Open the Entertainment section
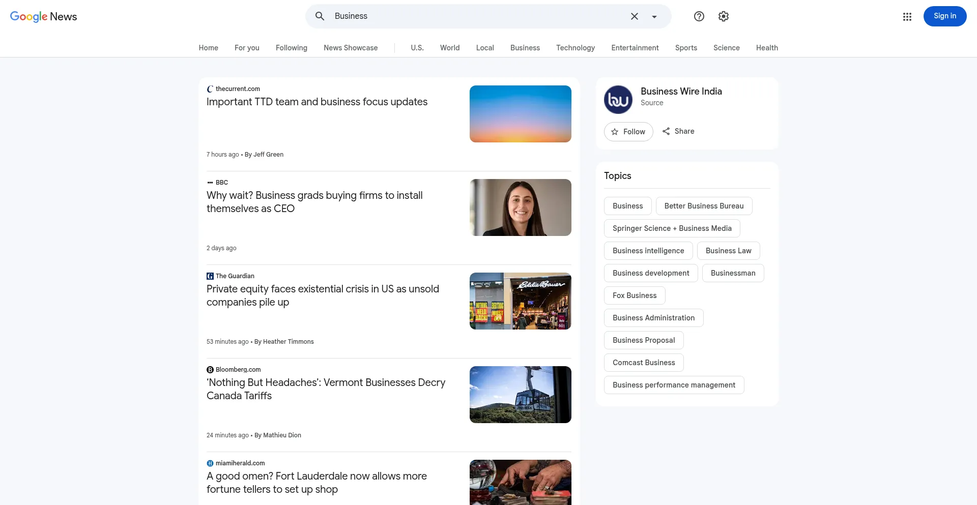This screenshot has height=505, width=977. (x=635, y=48)
